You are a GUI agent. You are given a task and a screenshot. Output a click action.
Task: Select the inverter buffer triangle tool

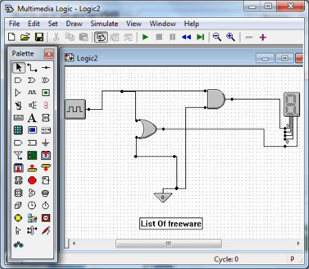pos(18,93)
